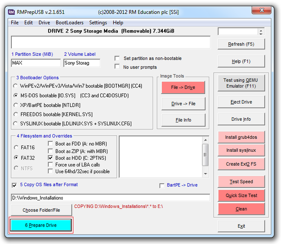The width and height of the screenshot is (281, 244).
Task: Check Use 64hd/32sec if possible
Action: [50, 172]
